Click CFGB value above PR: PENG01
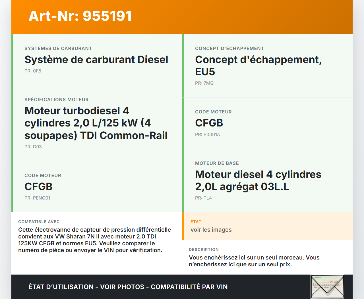The width and height of the screenshot is (364, 299). (38, 187)
